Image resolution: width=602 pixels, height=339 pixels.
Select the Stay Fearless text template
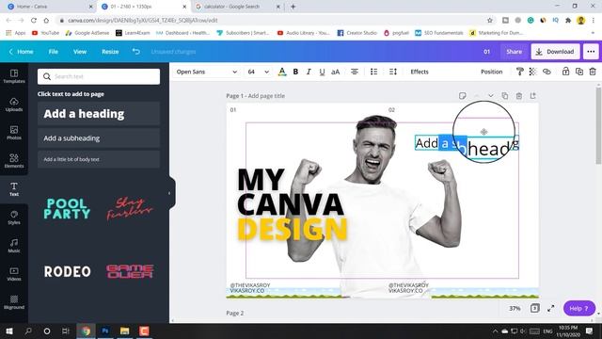(x=130, y=209)
